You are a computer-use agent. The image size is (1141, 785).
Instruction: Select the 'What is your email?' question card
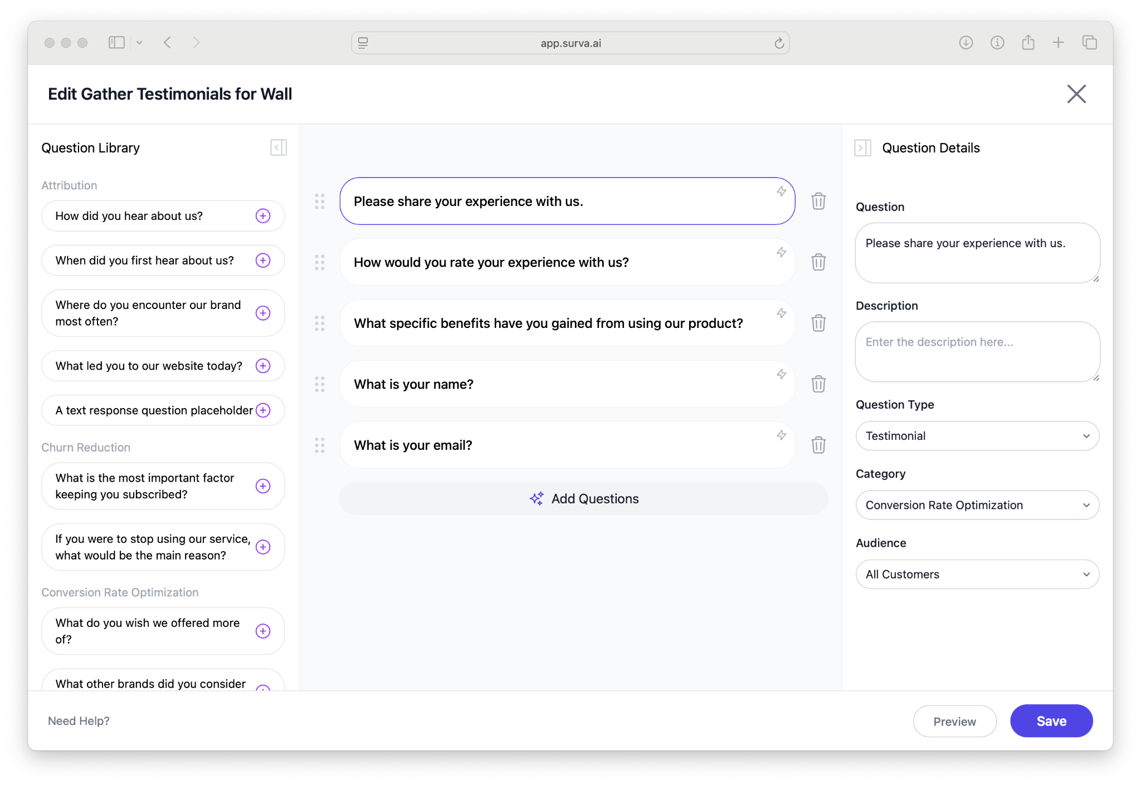[557, 445]
